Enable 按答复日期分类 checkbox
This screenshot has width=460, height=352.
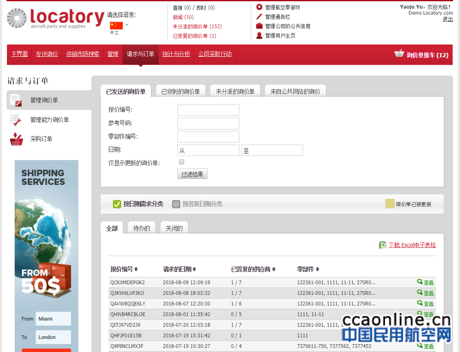pos(176,204)
